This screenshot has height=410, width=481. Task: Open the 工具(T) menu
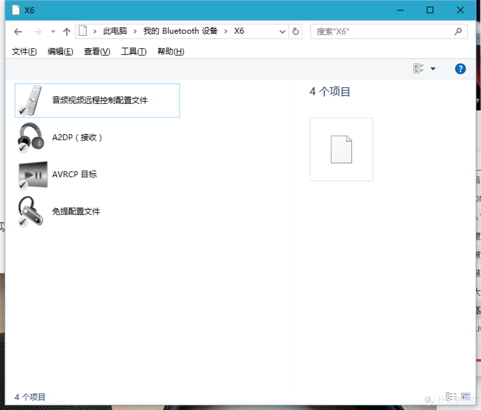pos(134,52)
